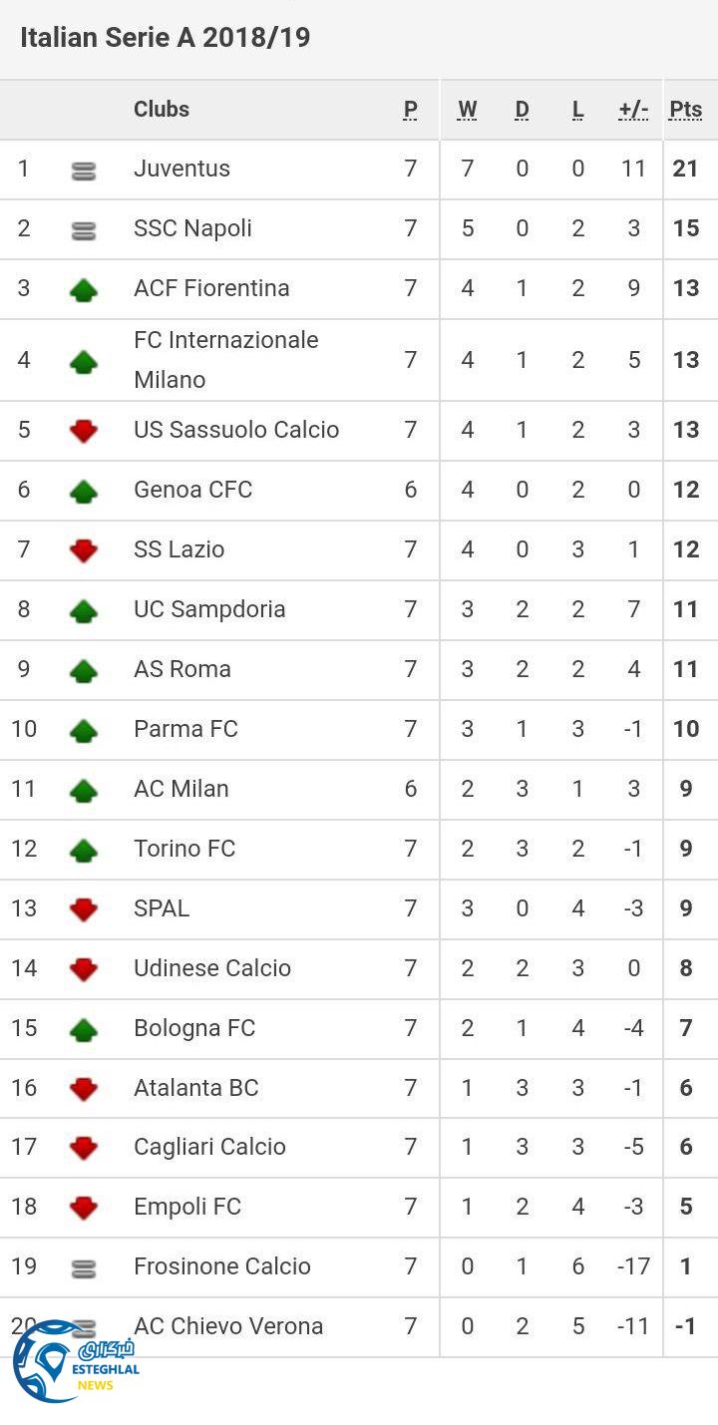
Task: Click the +/- goal difference header
Action: [x=633, y=110]
